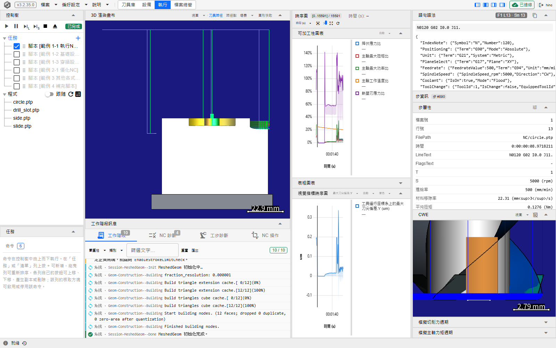The height and width of the screenshot is (348, 556).
Task: Click the CWE grid toggle icon
Action: pyautogui.click(x=535, y=215)
